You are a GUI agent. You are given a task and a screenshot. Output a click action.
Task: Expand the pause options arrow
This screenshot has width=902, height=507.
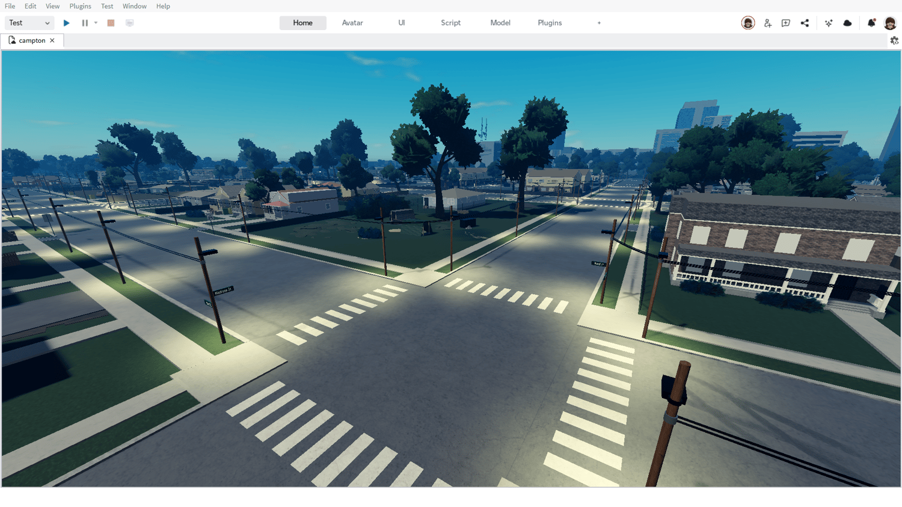pos(95,22)
